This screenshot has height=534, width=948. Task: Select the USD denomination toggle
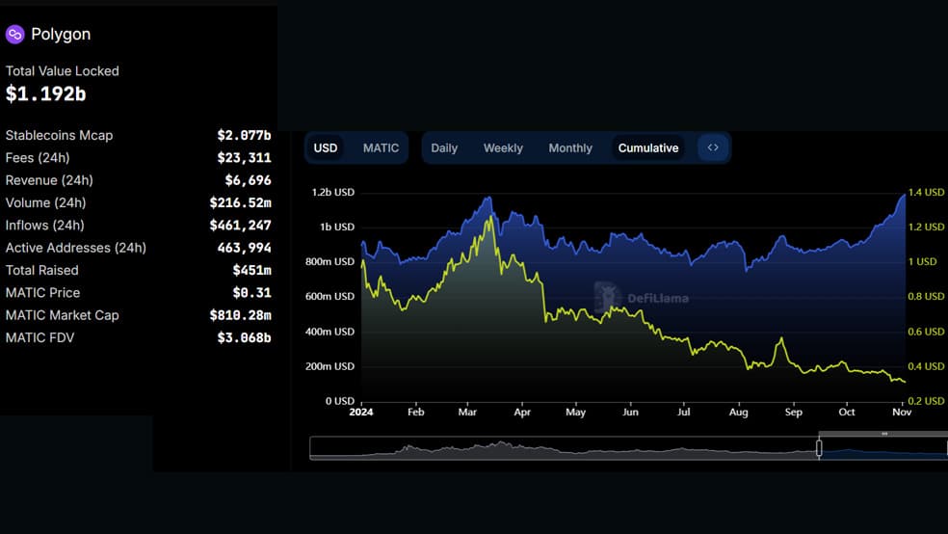(x=326, y=148)
